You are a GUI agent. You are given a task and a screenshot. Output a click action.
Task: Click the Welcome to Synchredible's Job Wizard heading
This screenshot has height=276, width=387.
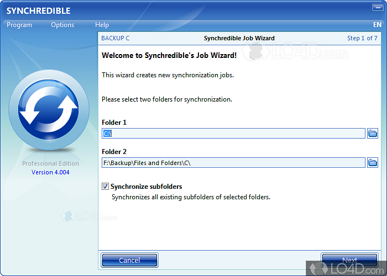click(169, 55)
